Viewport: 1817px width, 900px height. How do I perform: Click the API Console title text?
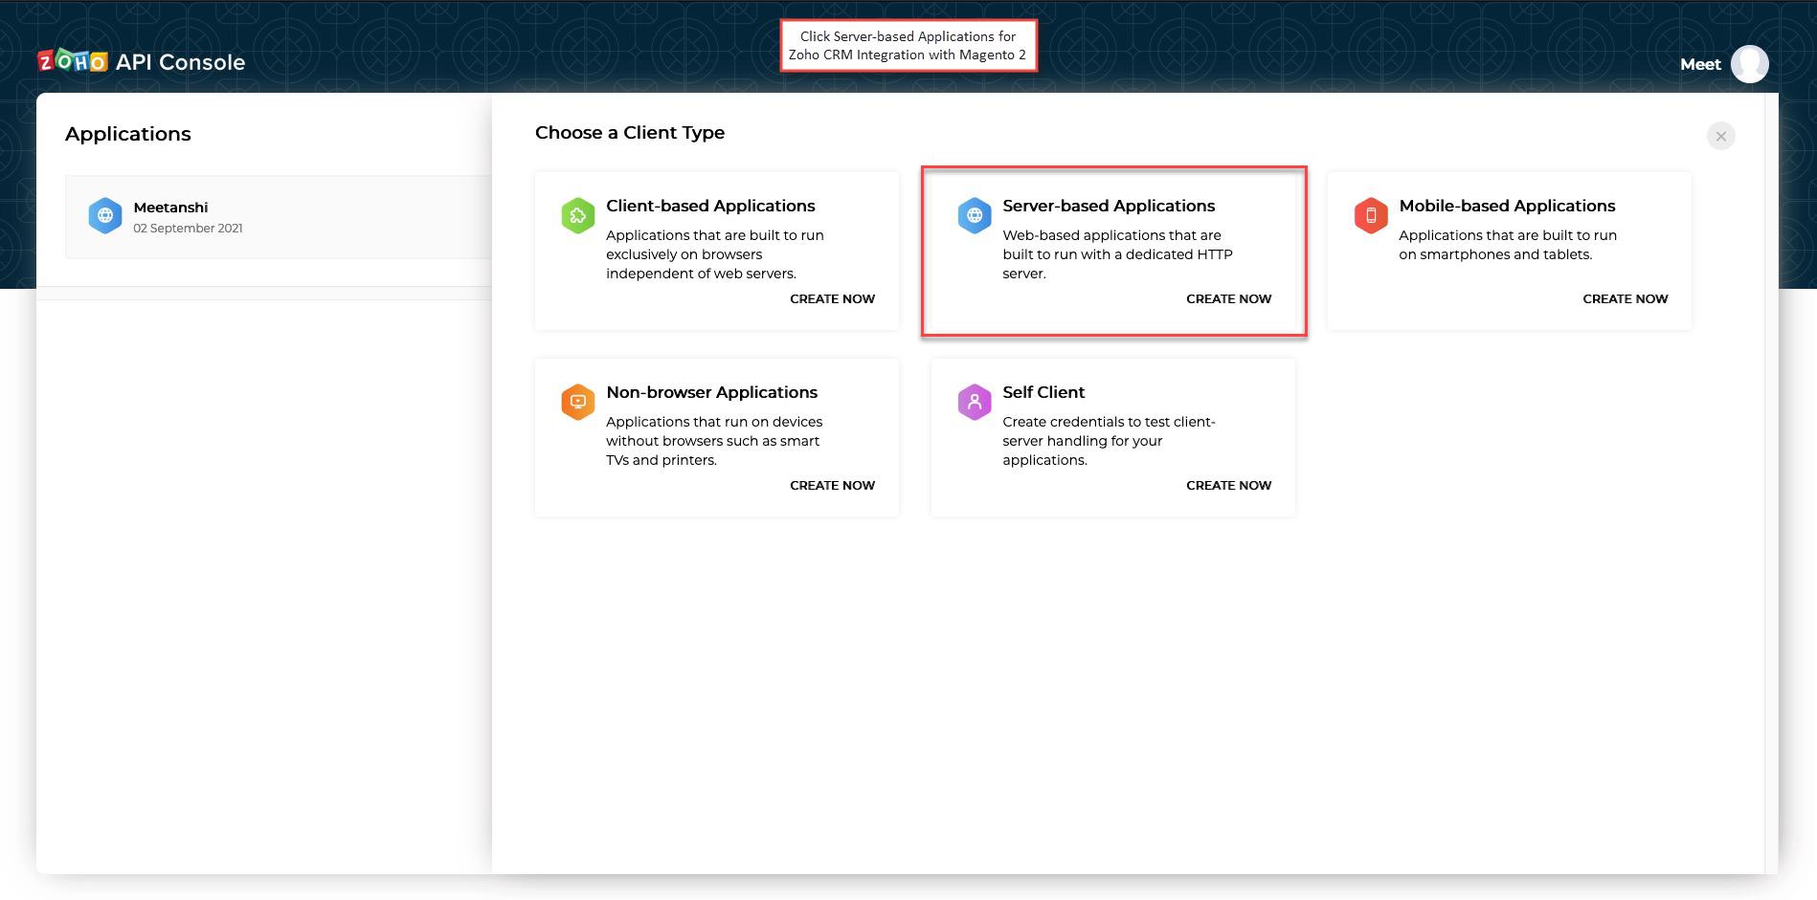click(x=178, y=61)
